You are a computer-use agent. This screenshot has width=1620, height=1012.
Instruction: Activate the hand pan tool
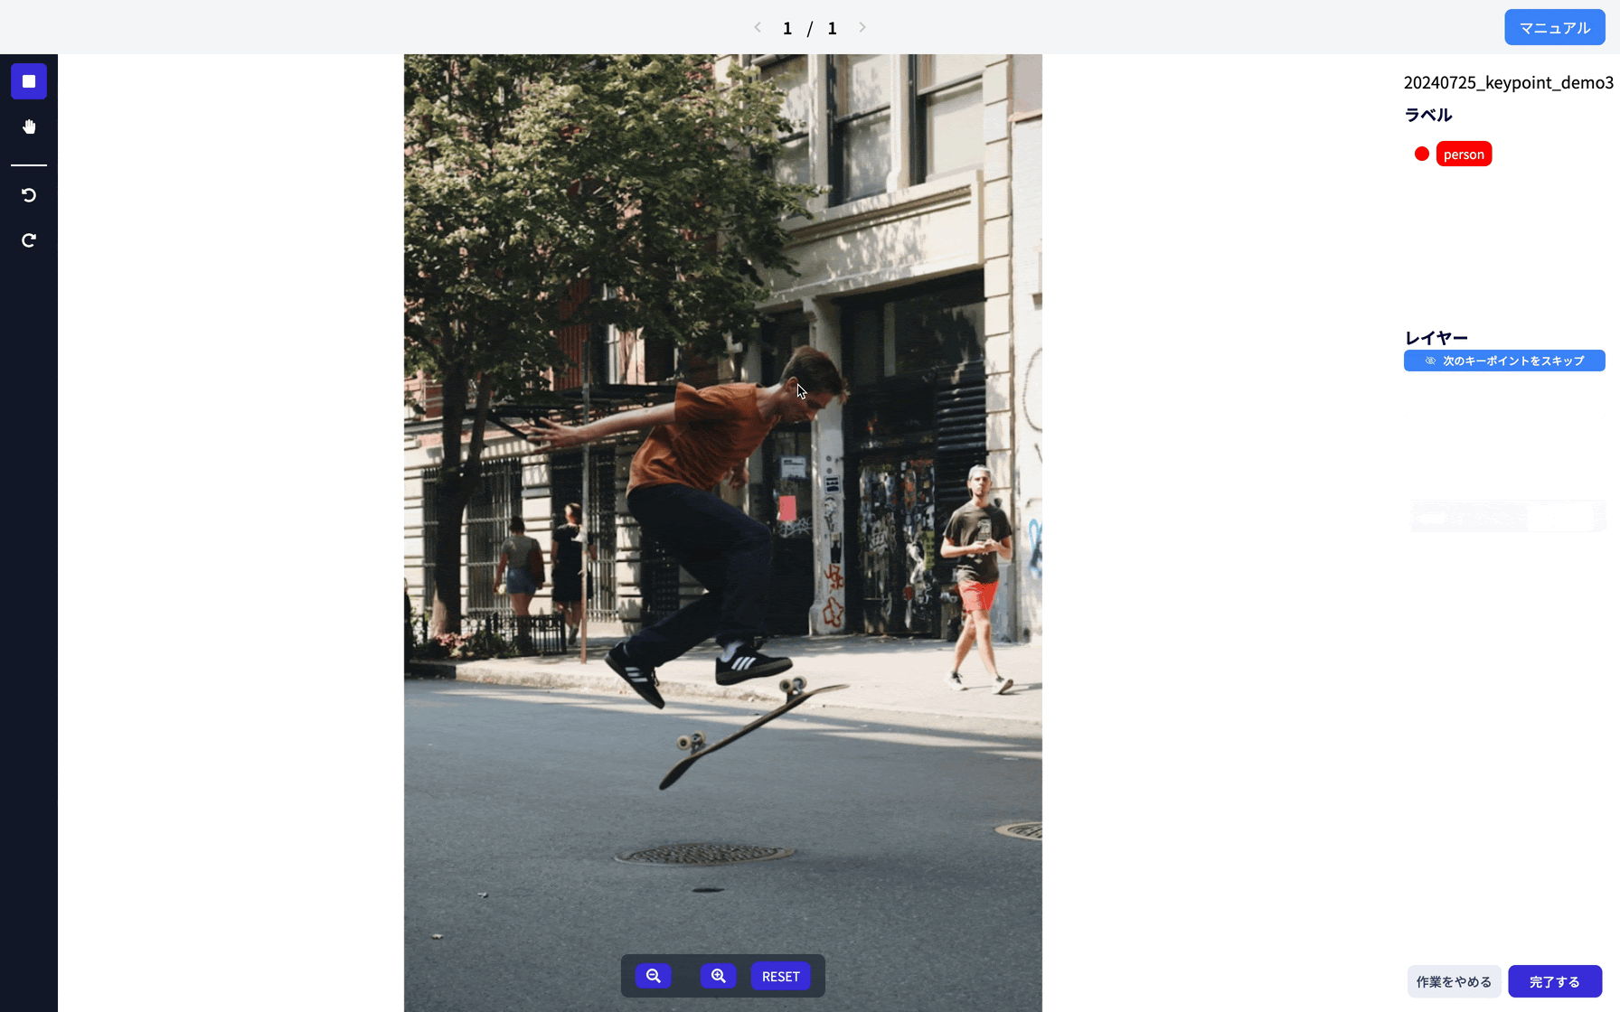(x=29, y=126)
